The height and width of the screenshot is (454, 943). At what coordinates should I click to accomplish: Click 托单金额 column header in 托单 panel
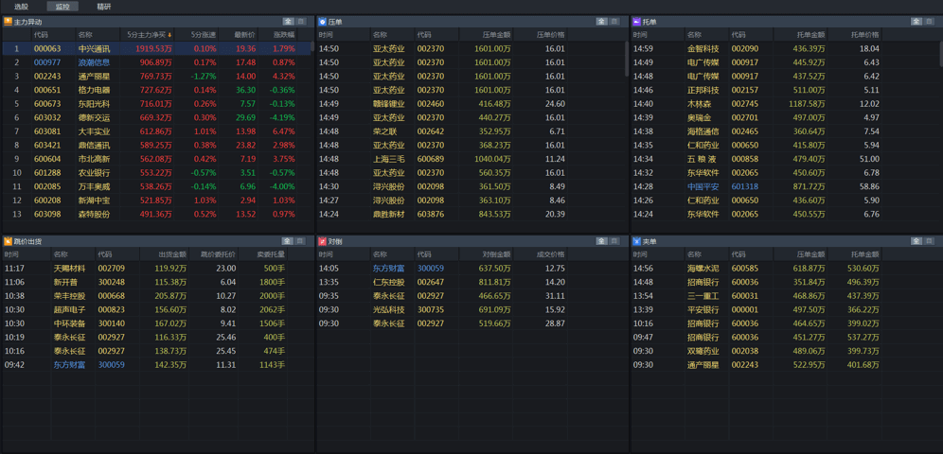pos(800,35)
